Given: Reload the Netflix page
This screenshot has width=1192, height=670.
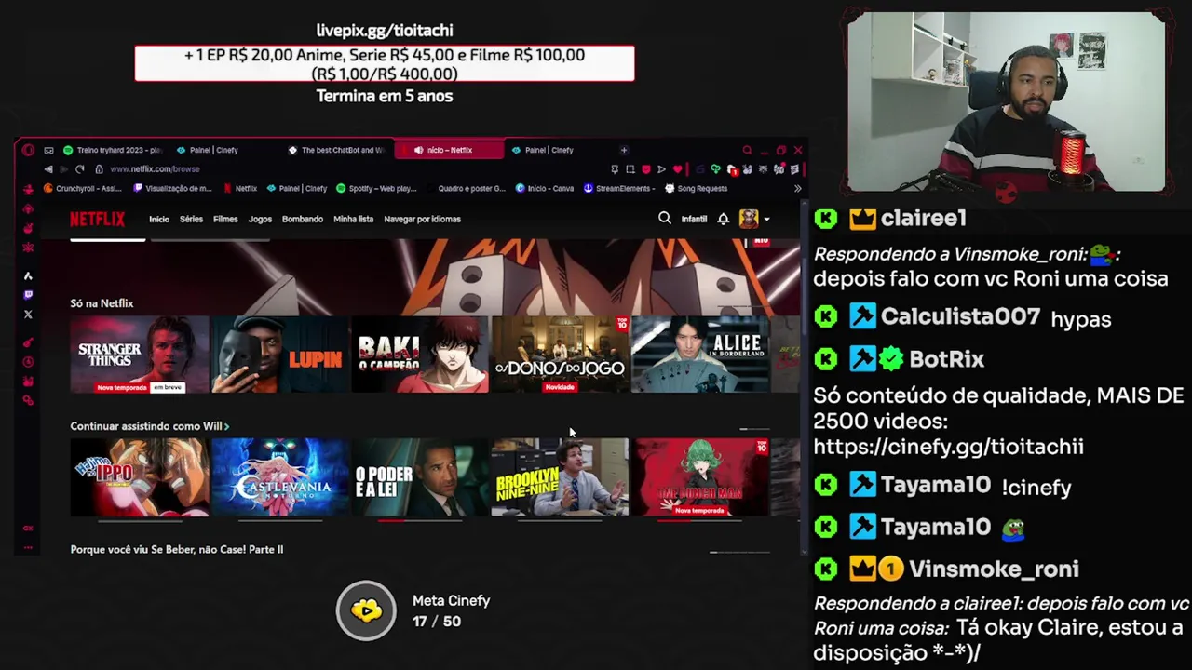Looking at the screenshot, I should tap(80, 169).
